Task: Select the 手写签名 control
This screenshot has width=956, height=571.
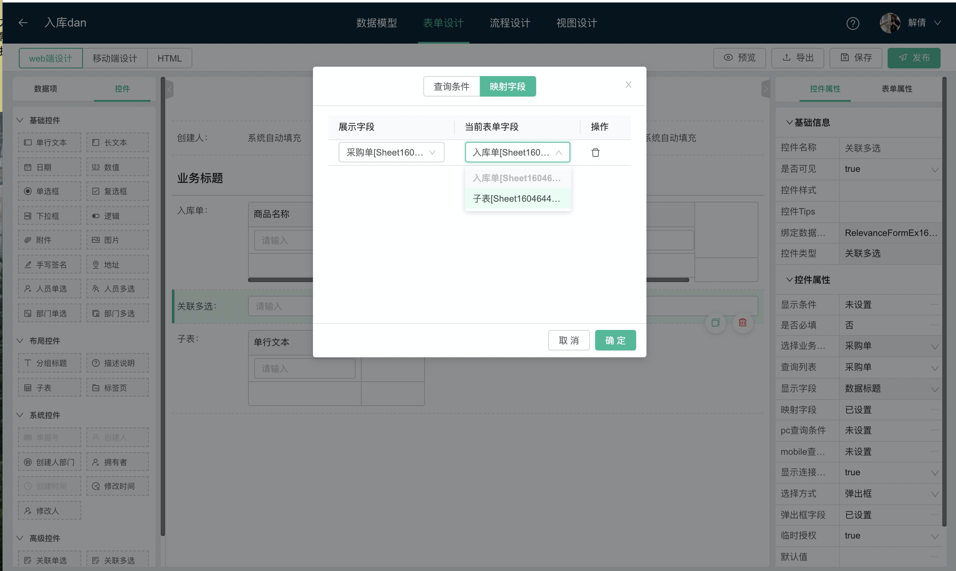Action: point(50,265)
